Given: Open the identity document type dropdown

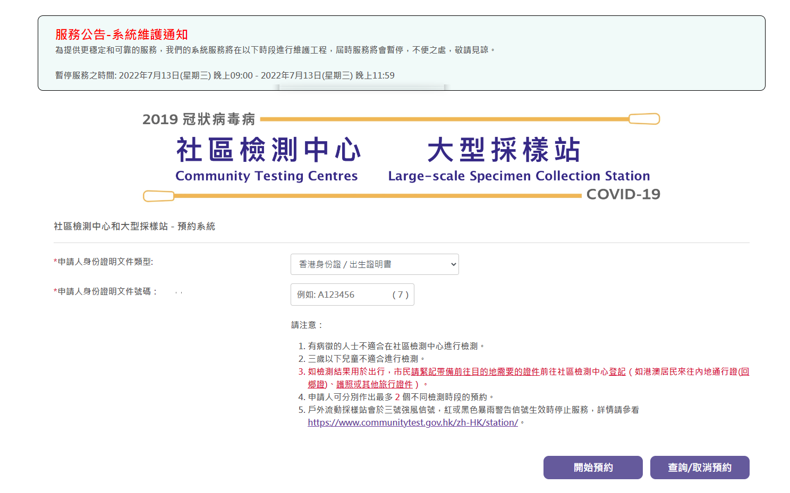Looking at the screenshot, I should (x=375, y=264).
